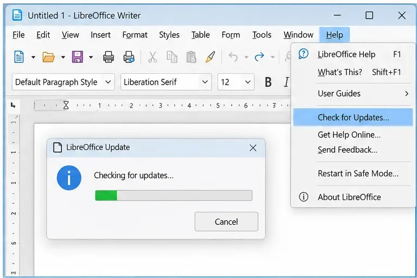
Task: Click the tab stop selector at the ruler corner
Action: (13, 105)
